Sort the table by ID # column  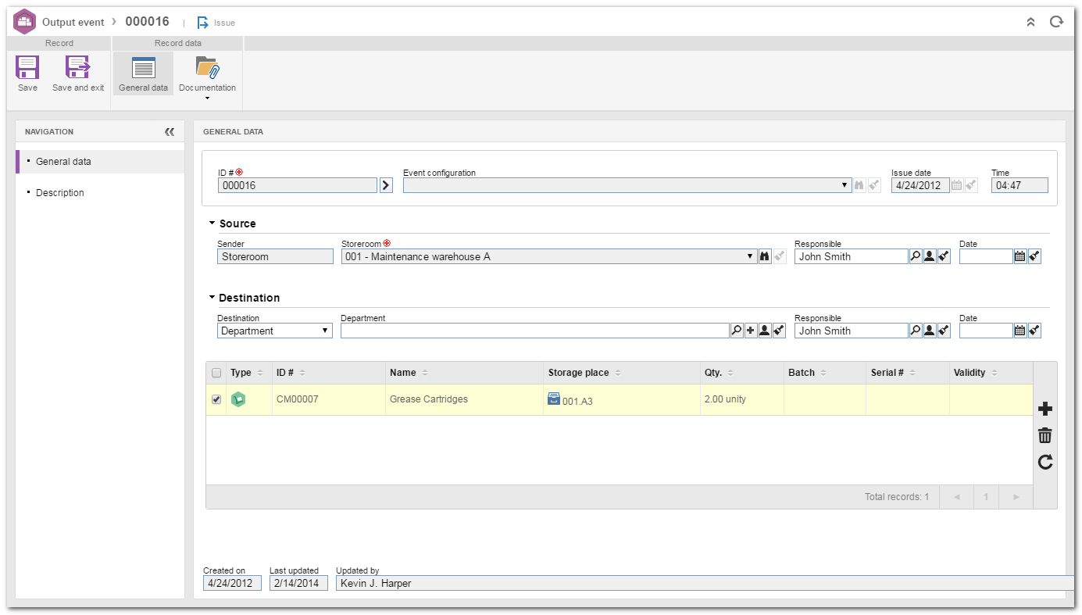[328, 373]
